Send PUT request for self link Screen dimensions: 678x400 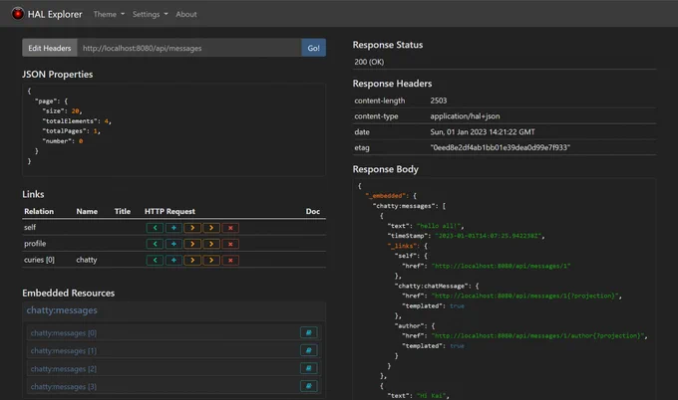(192, 228)
